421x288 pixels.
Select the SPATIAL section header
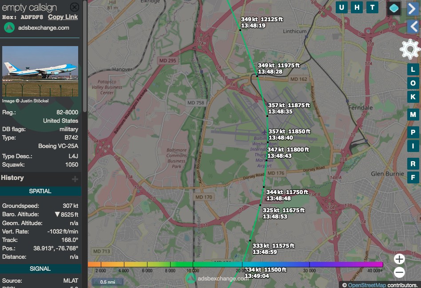coord(40,191)
